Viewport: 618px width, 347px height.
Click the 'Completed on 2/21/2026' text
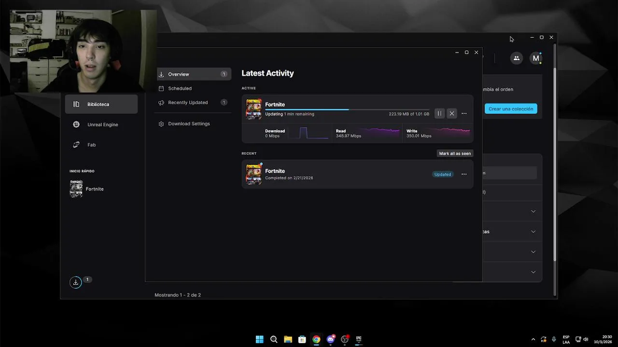(289, 178)
